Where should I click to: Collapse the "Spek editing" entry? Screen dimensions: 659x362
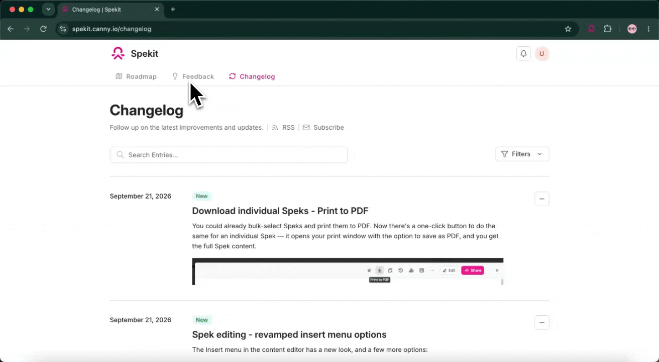542,323
